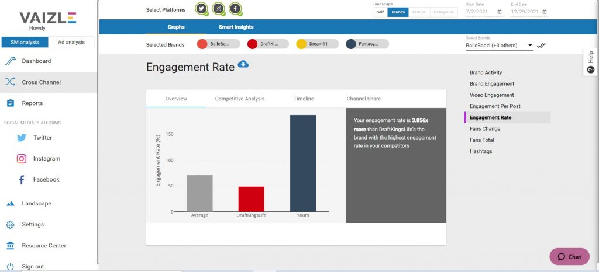Image resolution: width=599 pixels, height=272 pixels.
Task: Select Engagement Rate in section list
Action: coord(507,117)
